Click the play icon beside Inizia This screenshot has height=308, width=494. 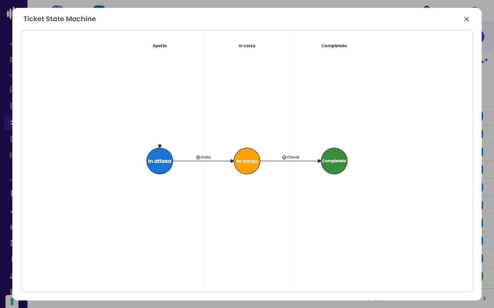click(198, 157)
